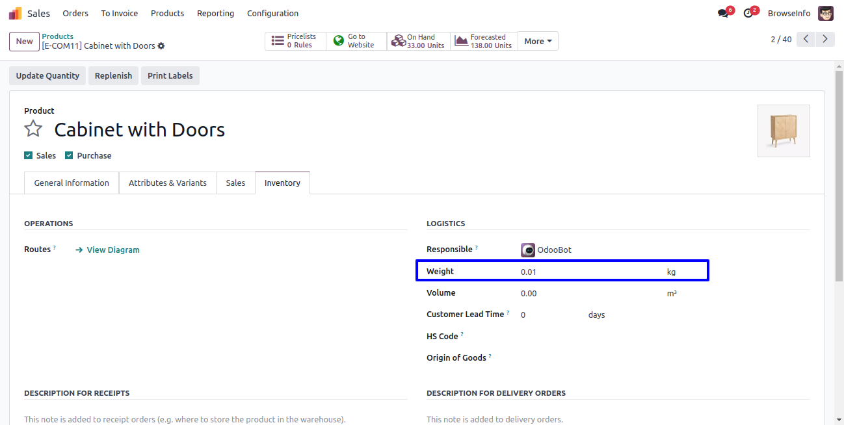The width and height of the screenshot is (844, 425).
Task: Click the BrowseInfo company name
Action: pos(789,13)
